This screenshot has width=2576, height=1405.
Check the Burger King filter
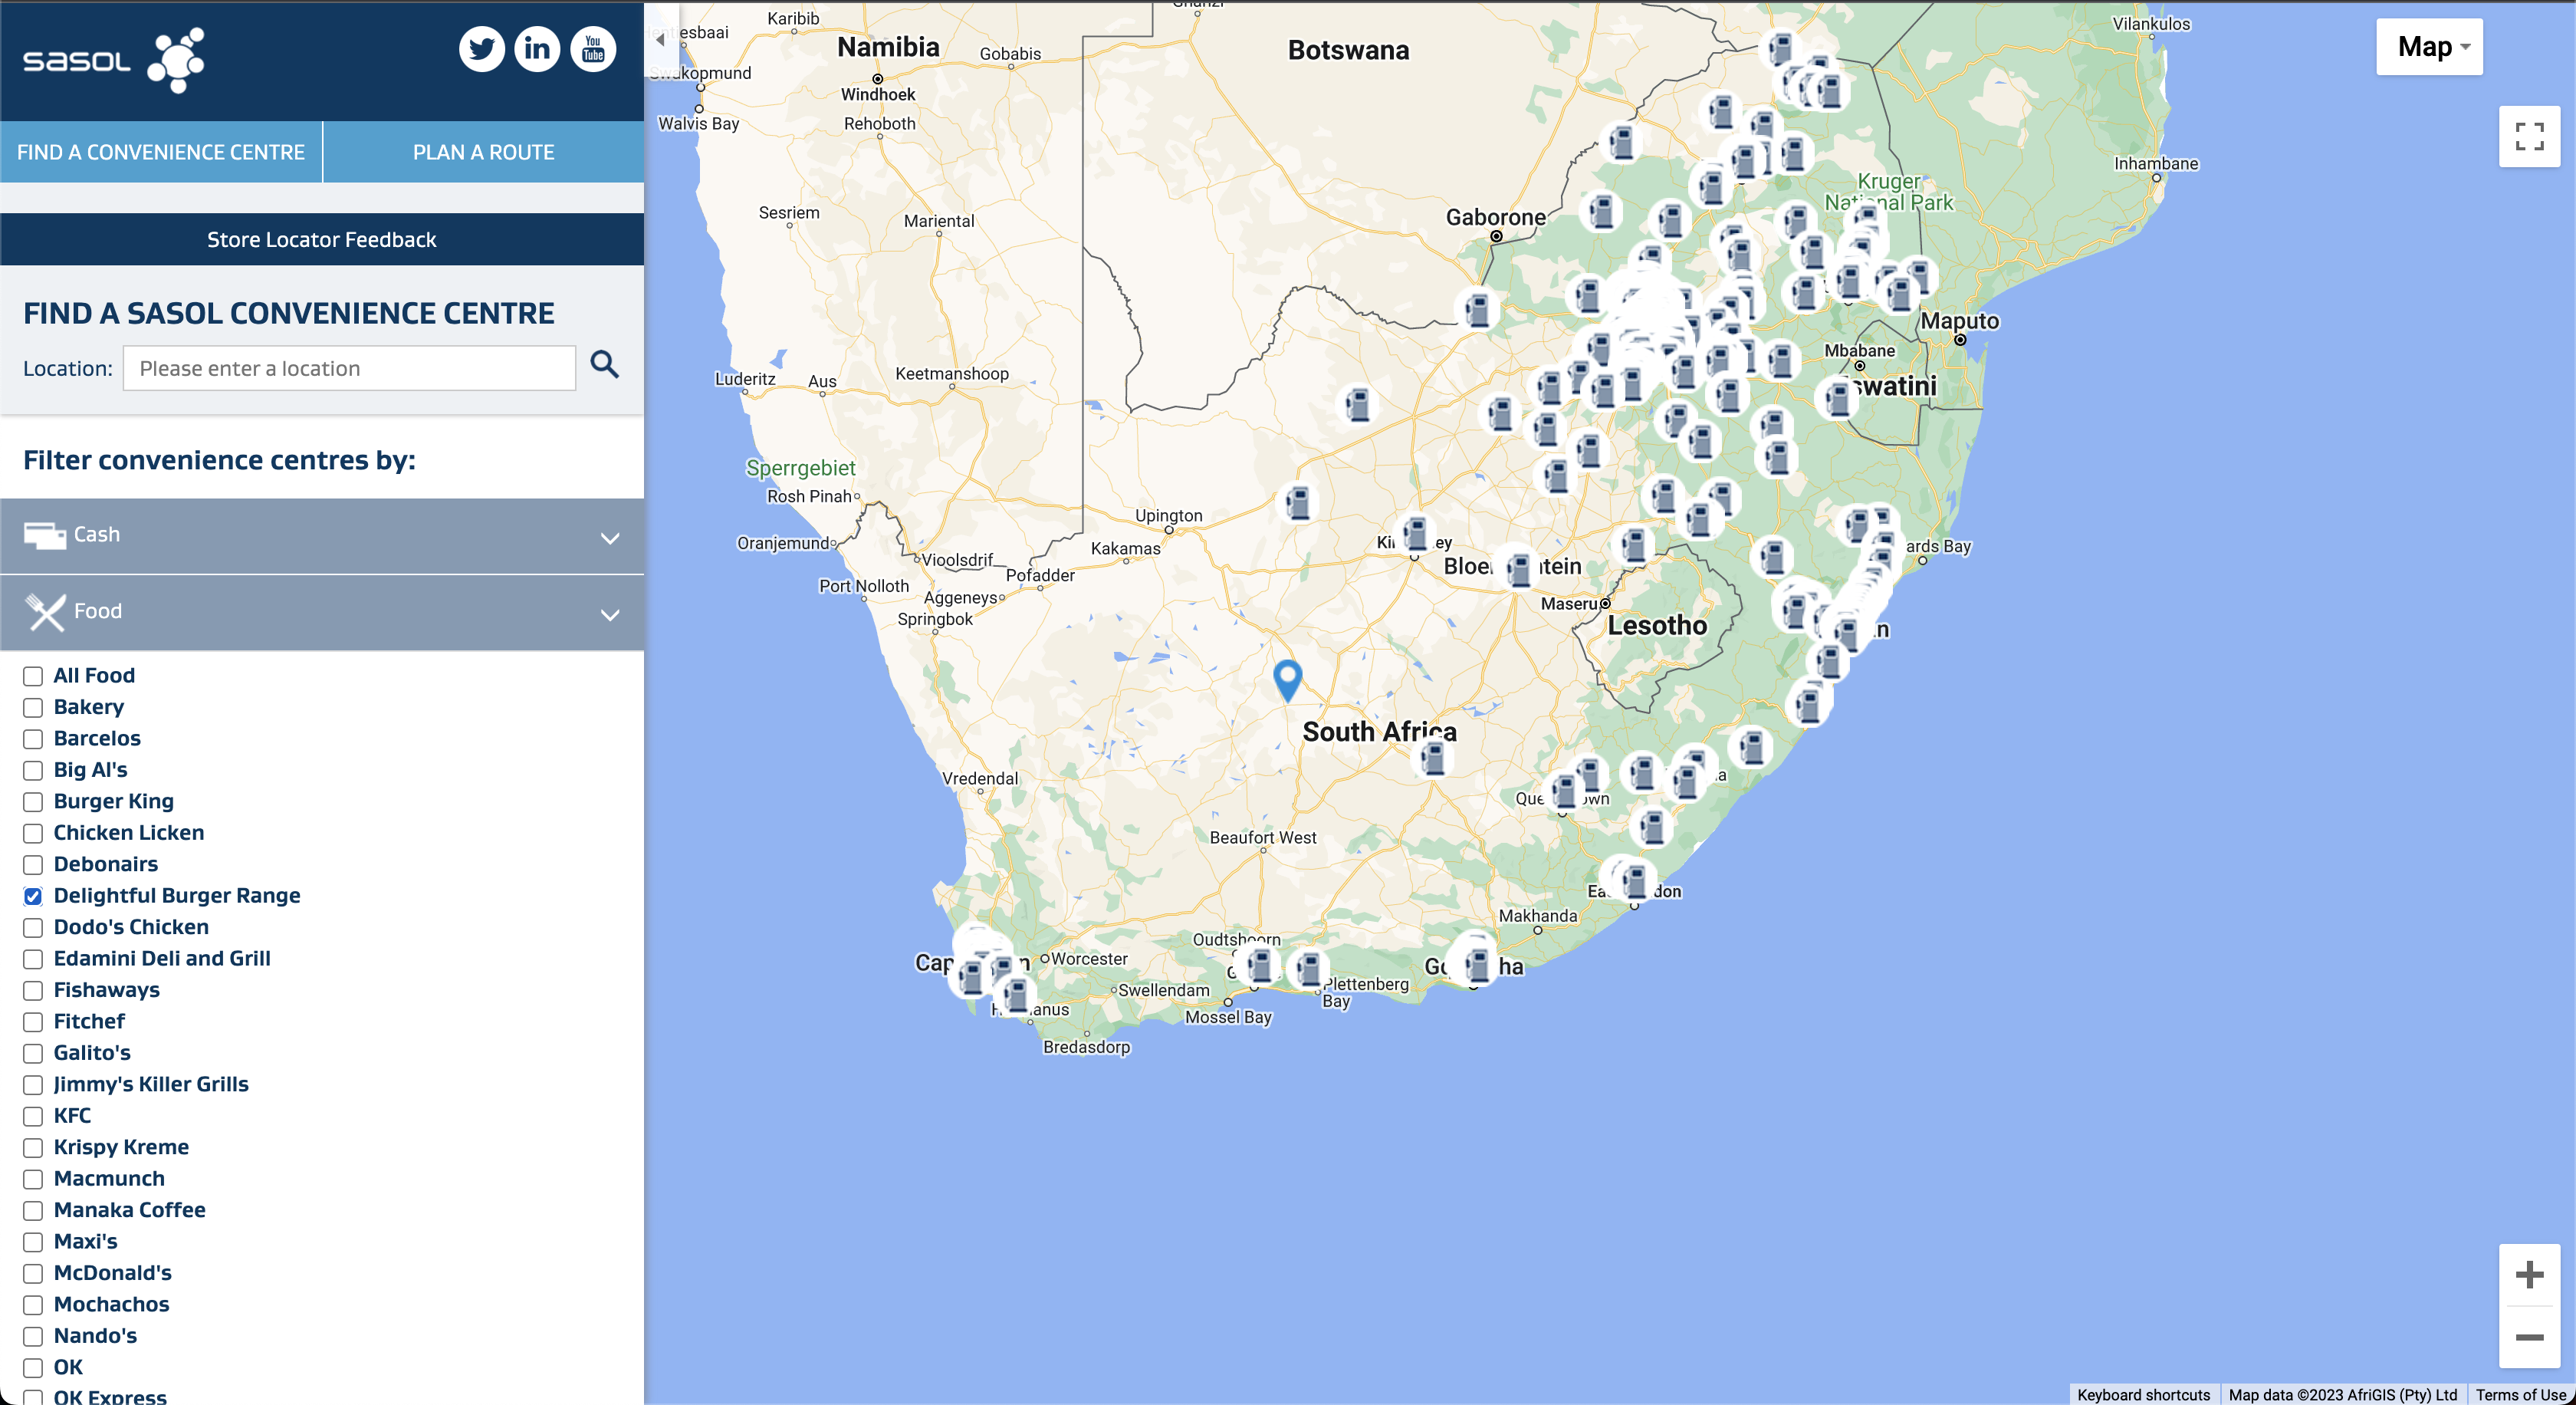point(33,802)
